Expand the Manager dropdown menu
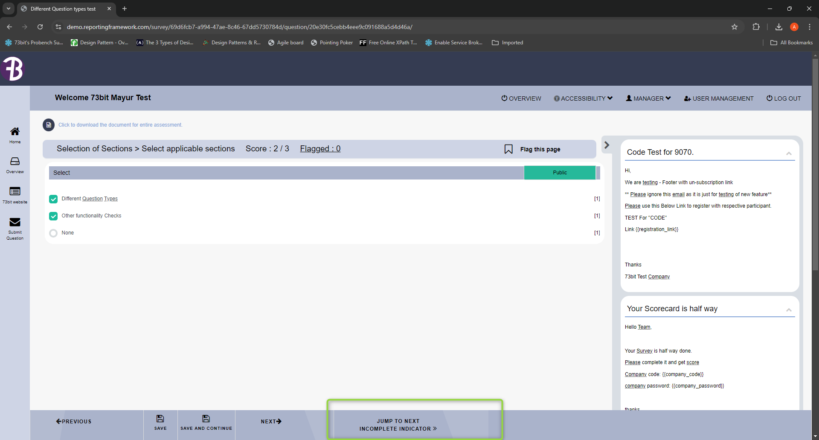The height and width of the screenshot is (440, 819). (648, 98)
